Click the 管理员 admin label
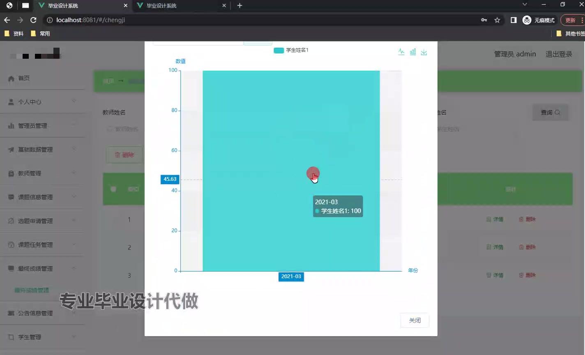This screenshot has width=585, height=355. [x=515, y=54]
